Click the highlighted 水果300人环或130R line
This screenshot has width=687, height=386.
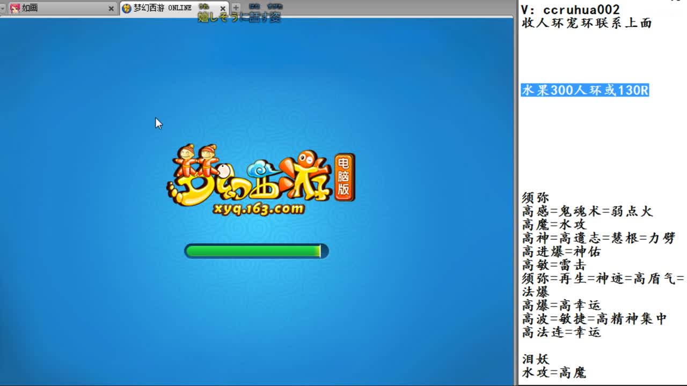pyautogui.click(x=585, y=90)
